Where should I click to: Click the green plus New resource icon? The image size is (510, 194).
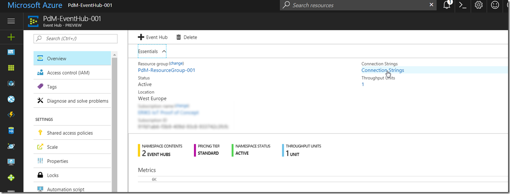tap(11, 37)
